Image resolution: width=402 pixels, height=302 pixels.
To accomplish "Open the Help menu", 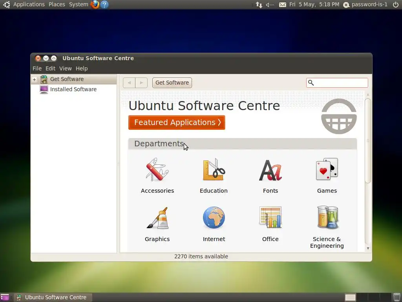I will [82, 68].
